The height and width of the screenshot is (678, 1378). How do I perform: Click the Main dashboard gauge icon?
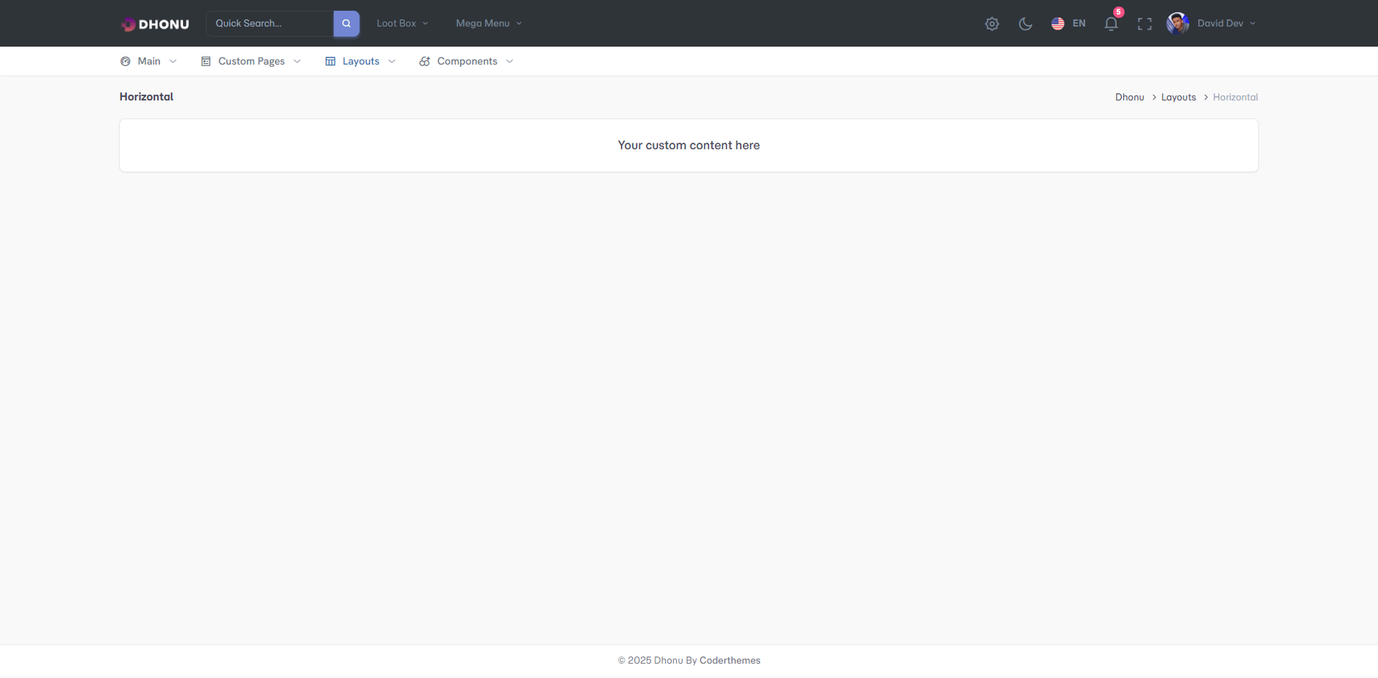[x=126, y=62]
